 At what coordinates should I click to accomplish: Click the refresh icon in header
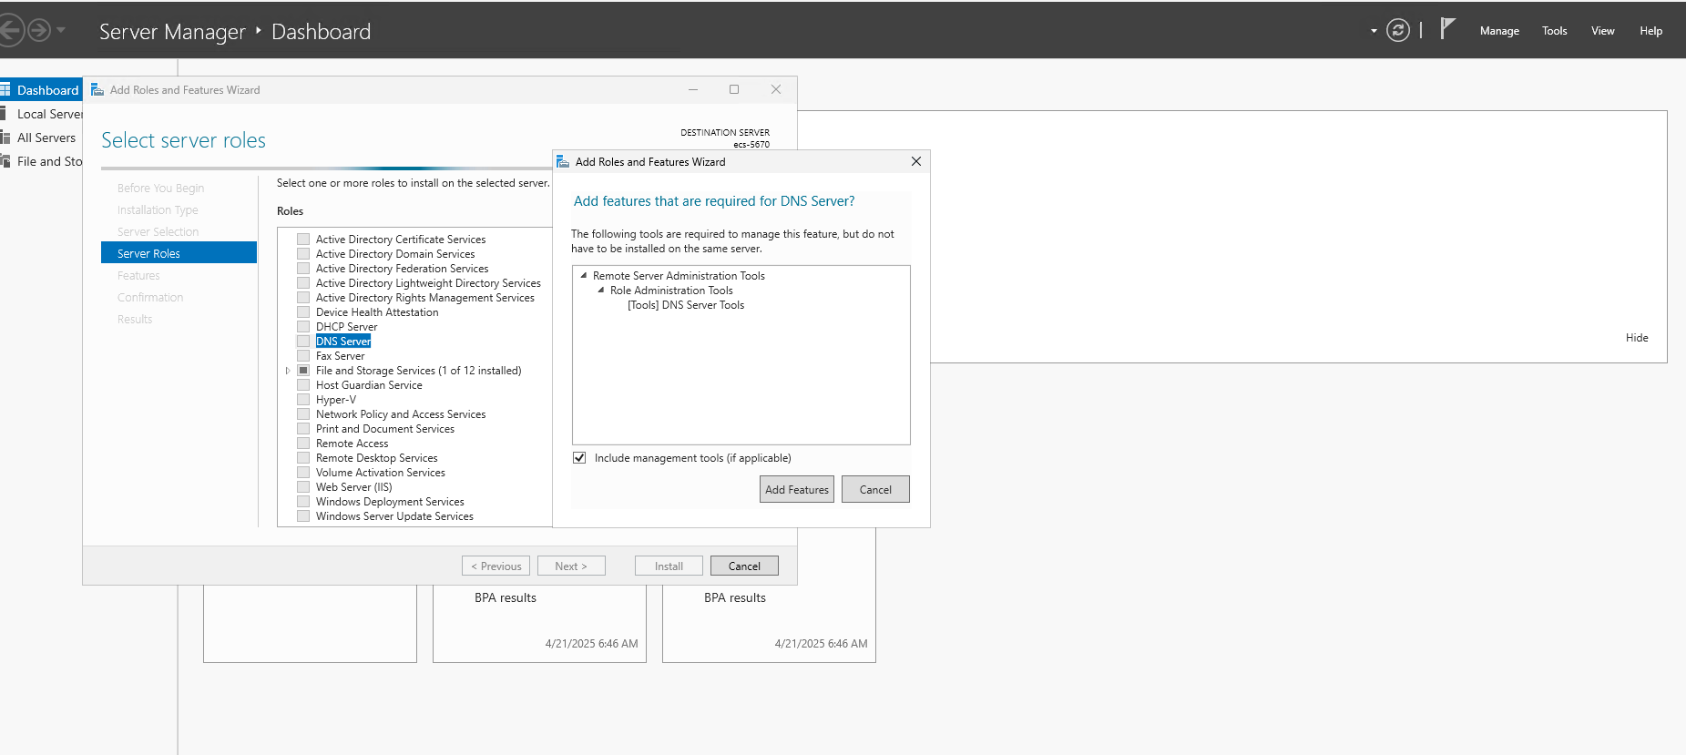pyautogui.click(x=1397, y=31)
